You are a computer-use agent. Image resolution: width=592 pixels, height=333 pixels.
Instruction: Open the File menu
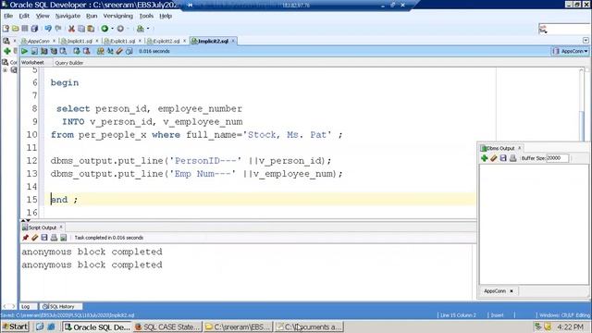coord(8,16)
